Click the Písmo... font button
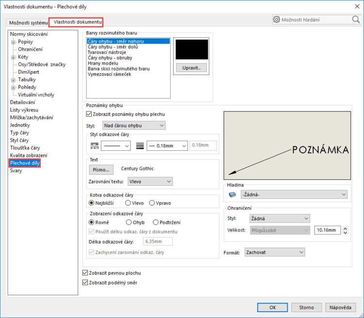This screenshot has height=318, width=364. (x=101, y=169)
